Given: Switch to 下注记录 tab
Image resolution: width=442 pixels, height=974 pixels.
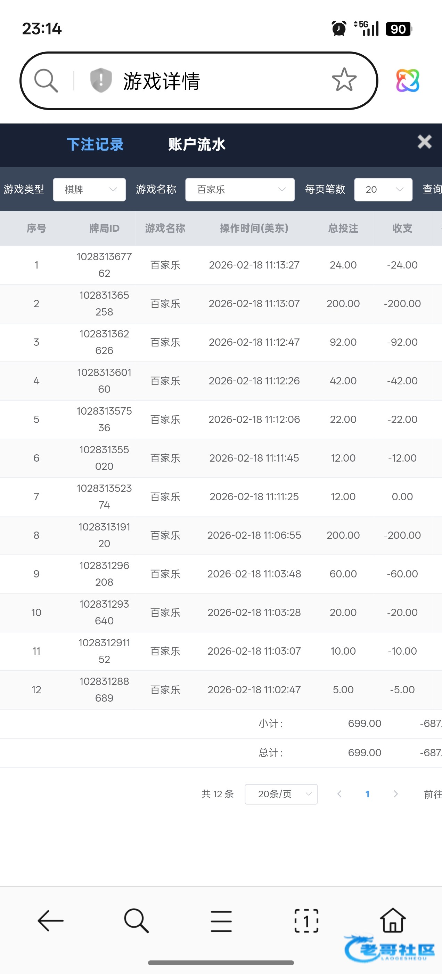Looking at the screenshot, I should (x=95, y=144).
